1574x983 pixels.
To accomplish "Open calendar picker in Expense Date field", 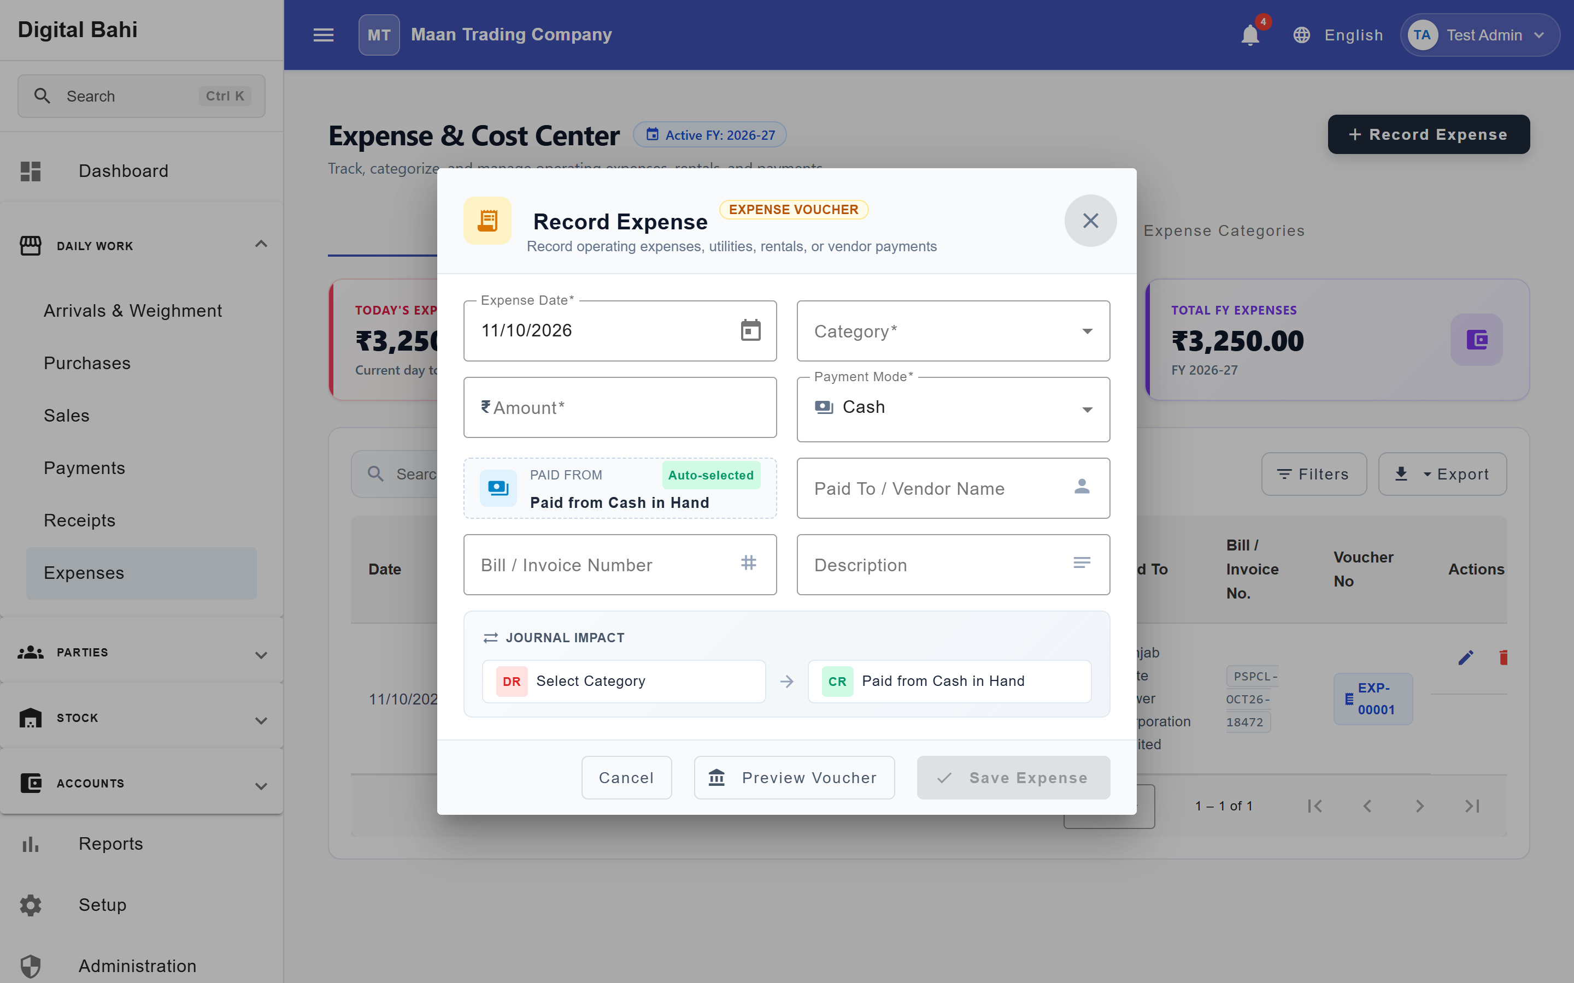I will [750, 330].
